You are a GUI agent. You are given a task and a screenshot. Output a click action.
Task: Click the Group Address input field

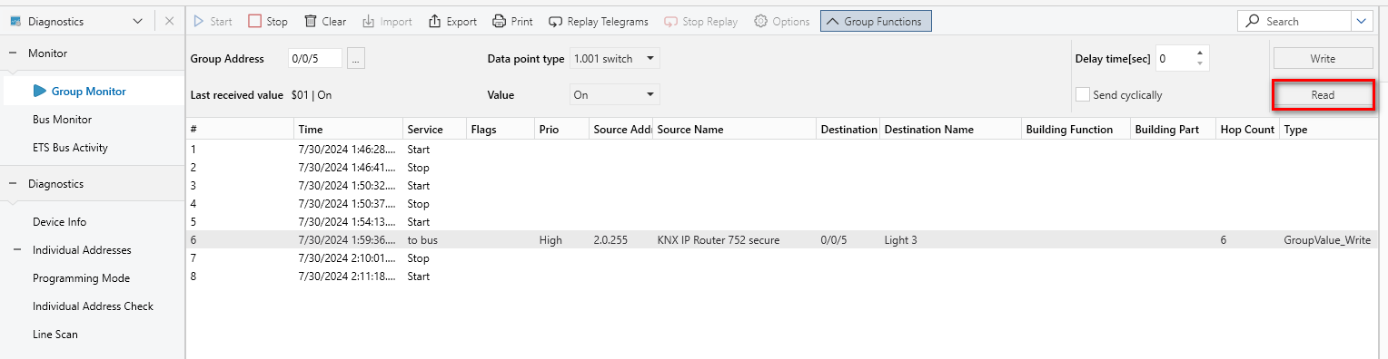click(314, 59)
